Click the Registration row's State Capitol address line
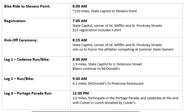 [x=117, y=26]
